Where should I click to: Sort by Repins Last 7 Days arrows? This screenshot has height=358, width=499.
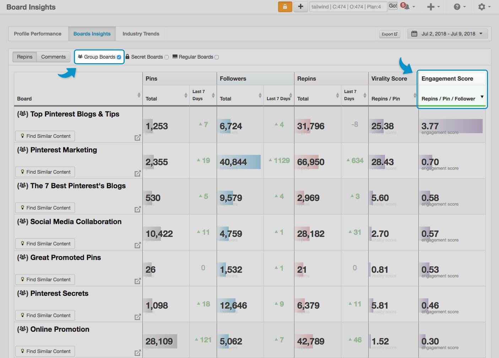click(x=365, y=95)
